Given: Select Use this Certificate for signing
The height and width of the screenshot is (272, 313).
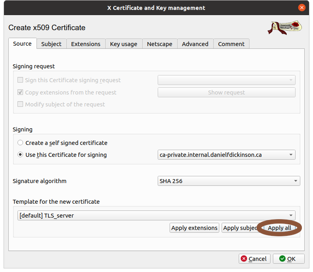Looking at the screenshot, I should click(62, 155).
